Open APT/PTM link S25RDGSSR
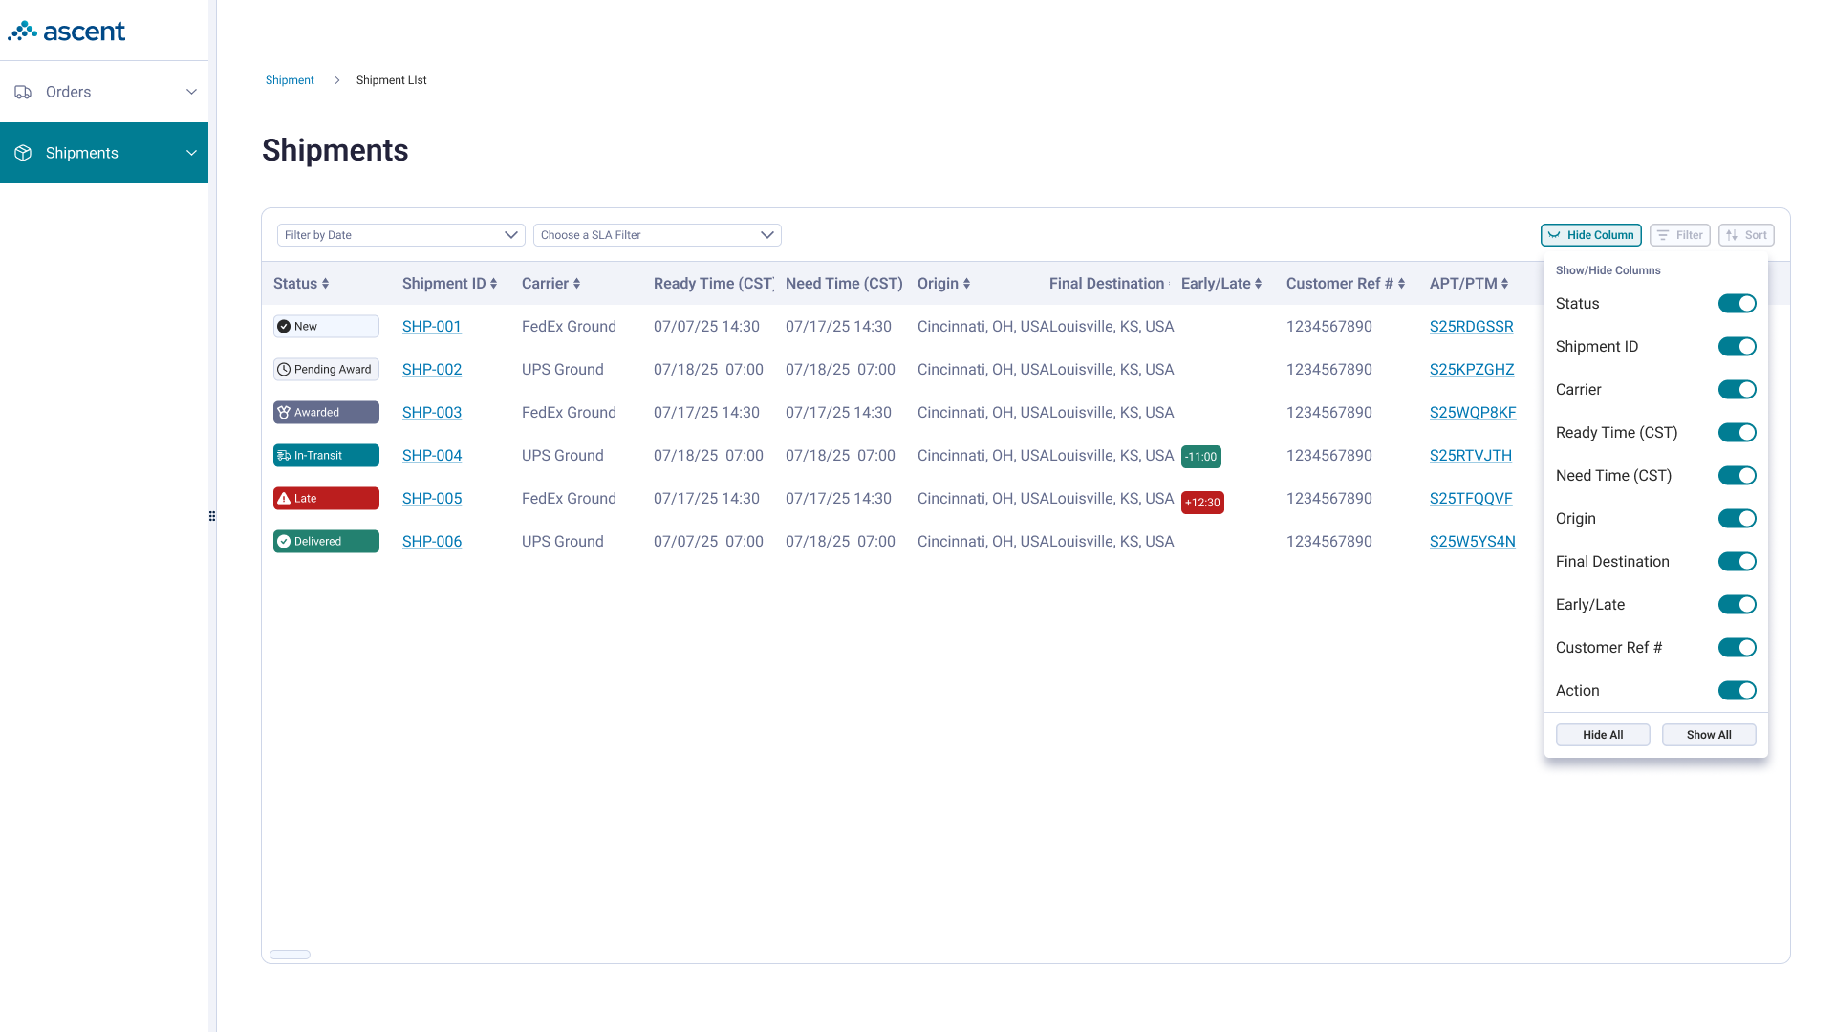1835x1032 pixels. (1472, 327)
